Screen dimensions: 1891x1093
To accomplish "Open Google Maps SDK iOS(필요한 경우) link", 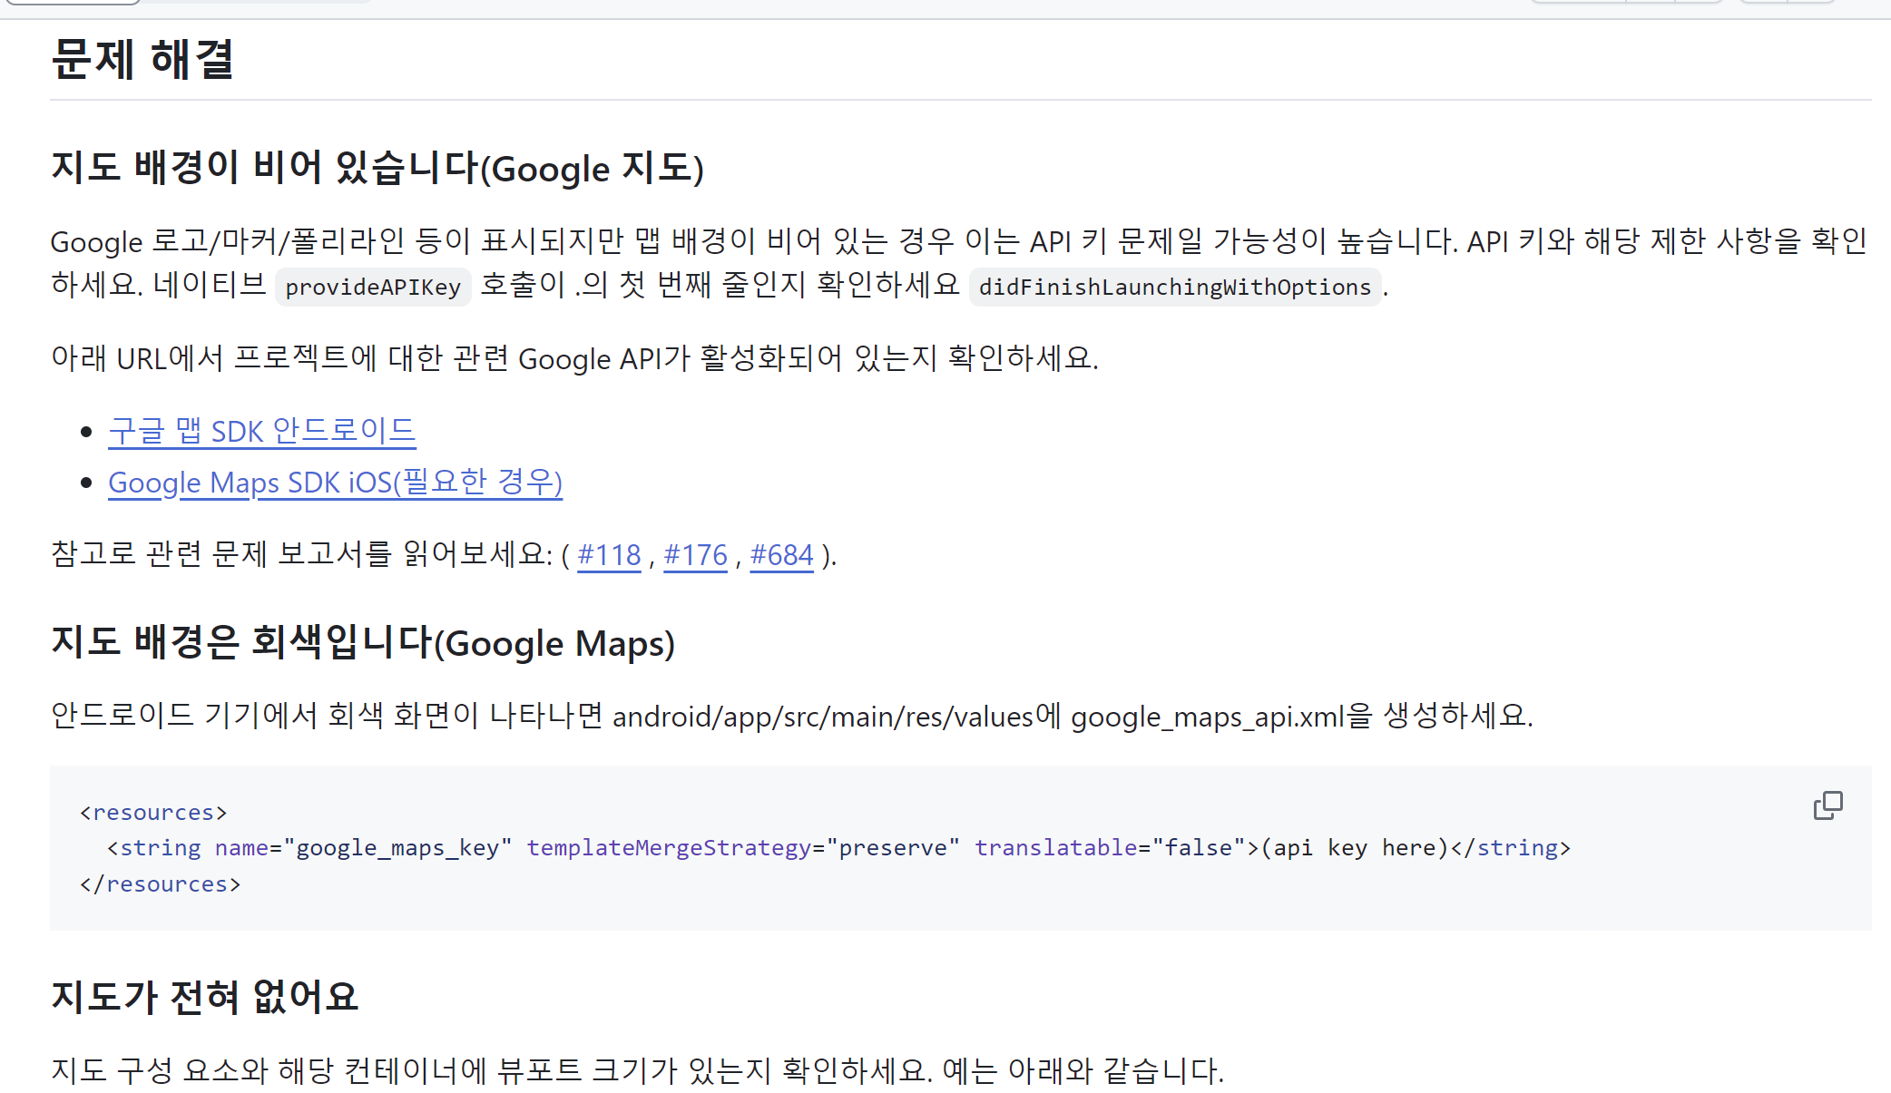I will pyautogui.click(x=335, y=483).
